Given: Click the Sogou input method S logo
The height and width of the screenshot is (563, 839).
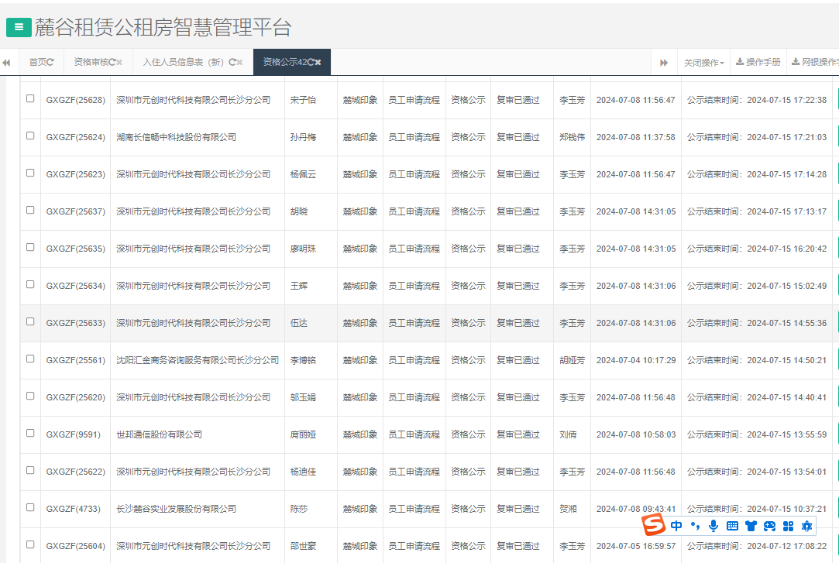Looking at the screenshot, I should click(x=655, y=525).
